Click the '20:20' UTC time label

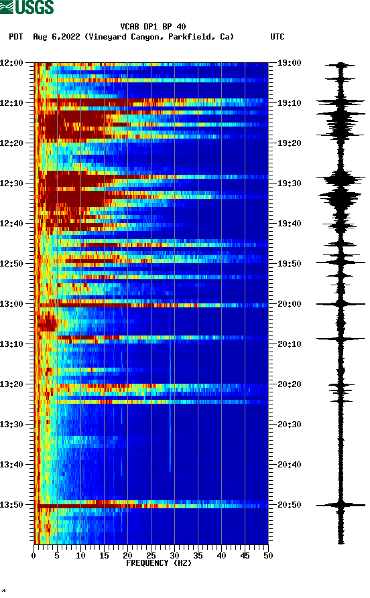click(290, 384)
